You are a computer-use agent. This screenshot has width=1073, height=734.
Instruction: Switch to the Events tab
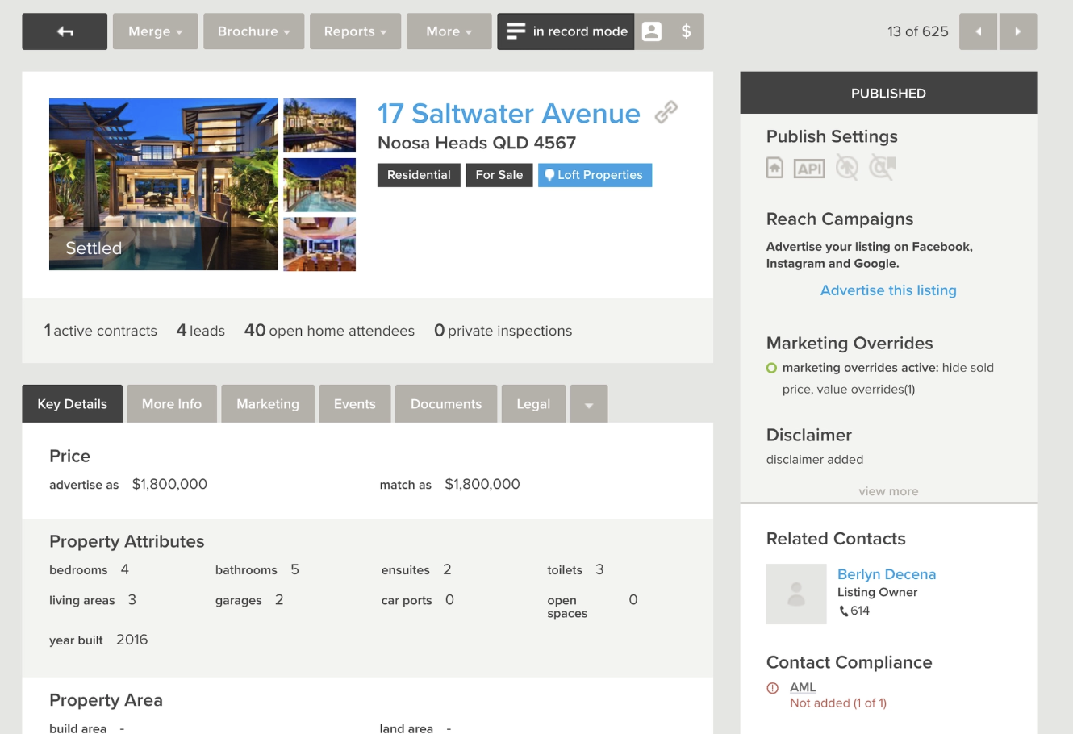355,403
